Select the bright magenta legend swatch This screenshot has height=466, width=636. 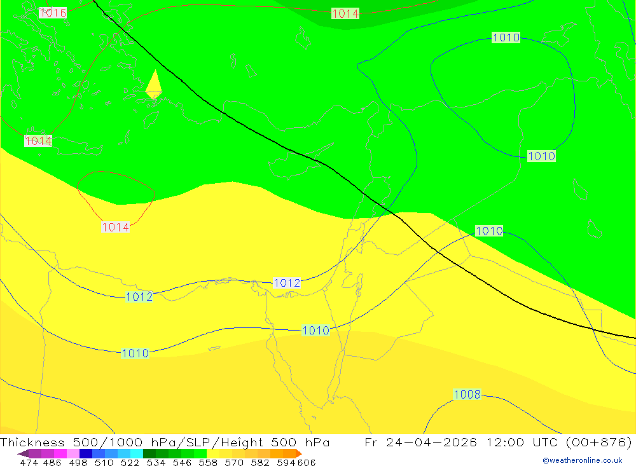60,453
